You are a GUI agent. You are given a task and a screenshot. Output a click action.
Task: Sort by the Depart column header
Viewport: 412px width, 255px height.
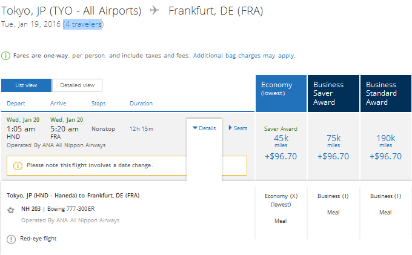[16, 104]
